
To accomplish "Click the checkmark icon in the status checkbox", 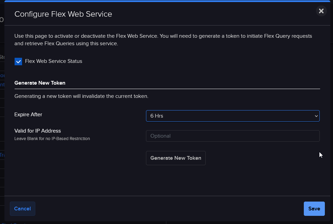I will tap(18, 61).
